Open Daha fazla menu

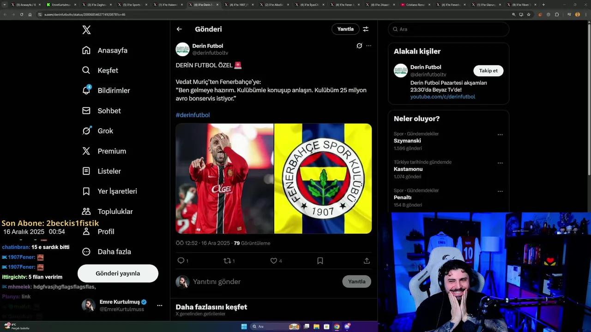(106, 252)
